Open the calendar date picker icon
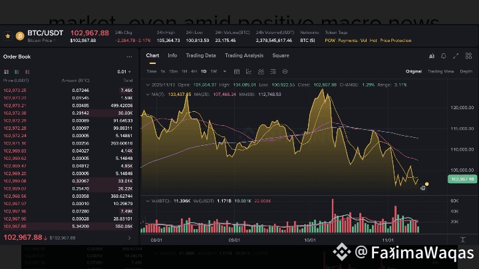 tap(236, 71)
